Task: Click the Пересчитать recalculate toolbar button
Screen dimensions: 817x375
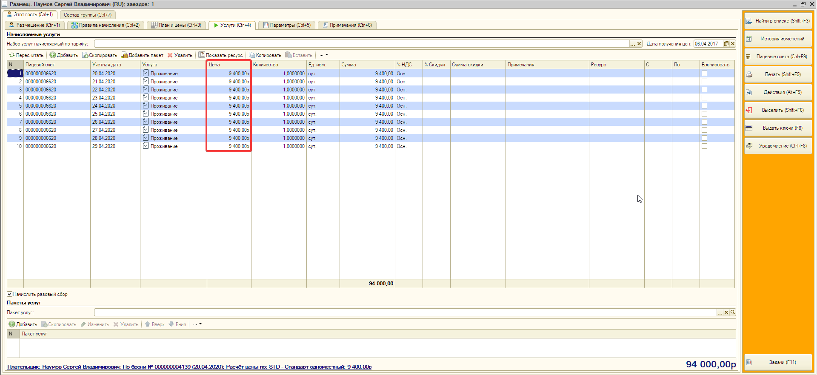Action: point(26,55)
